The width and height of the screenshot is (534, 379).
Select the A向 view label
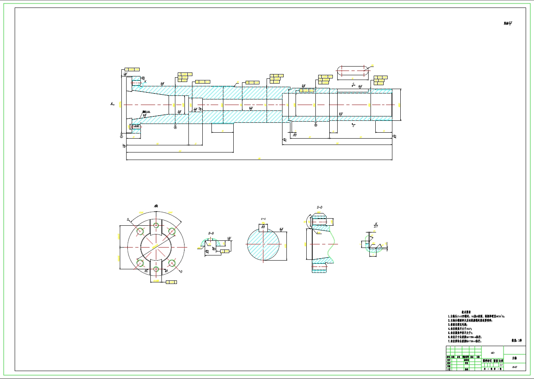click(156, 206)
